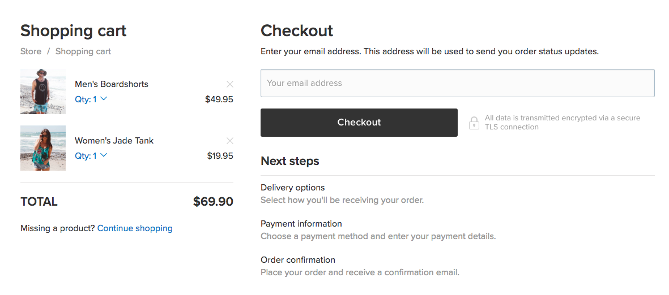Image resolution: width=669 pixels, height=295 pixels.
Task: Click the Shopping cart breadcrumb item
Action: coord(83,51)
